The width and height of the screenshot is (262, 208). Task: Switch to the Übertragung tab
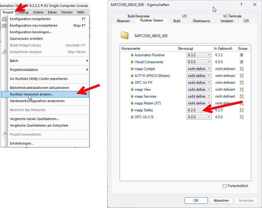(x=201, y=21)
